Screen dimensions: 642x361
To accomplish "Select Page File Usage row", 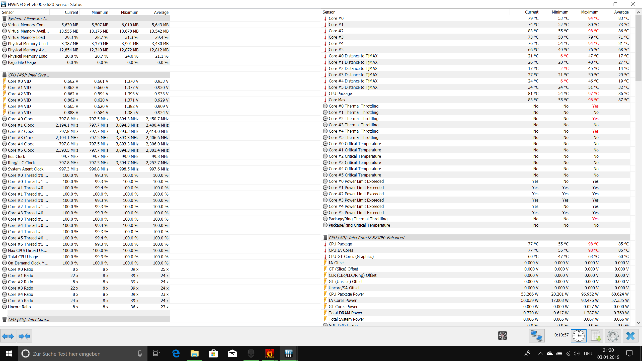I will [x=85, y=62].
